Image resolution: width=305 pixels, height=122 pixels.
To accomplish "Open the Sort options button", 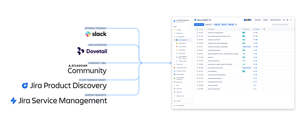I will tap(224, 25).
